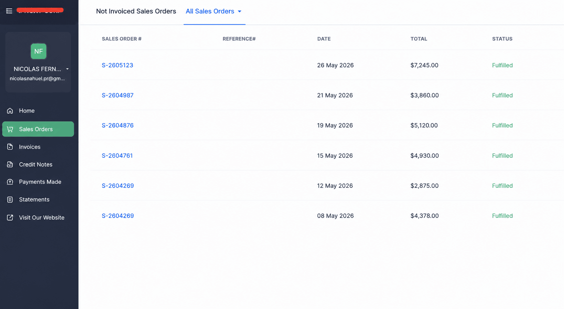Expand the All Sales Orders dropdown caret

click(x=240, y=11)
